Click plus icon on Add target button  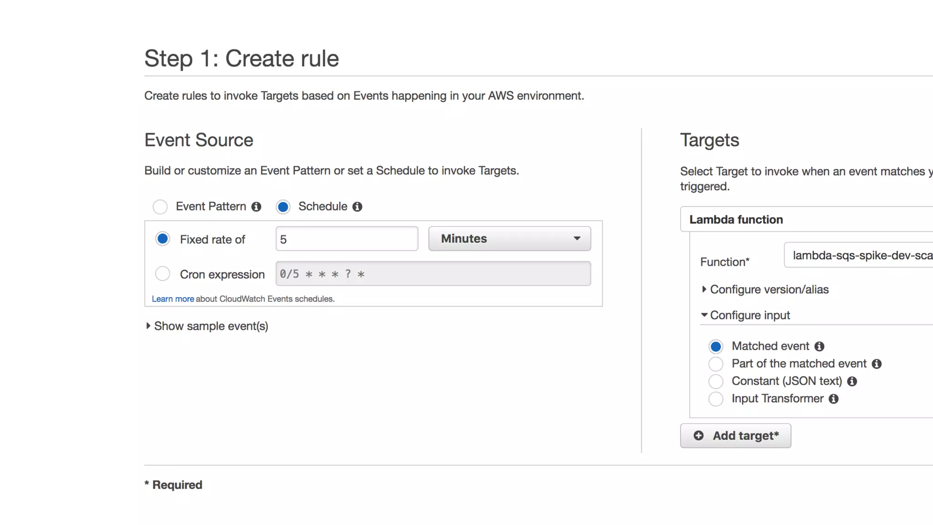(698, 436)
